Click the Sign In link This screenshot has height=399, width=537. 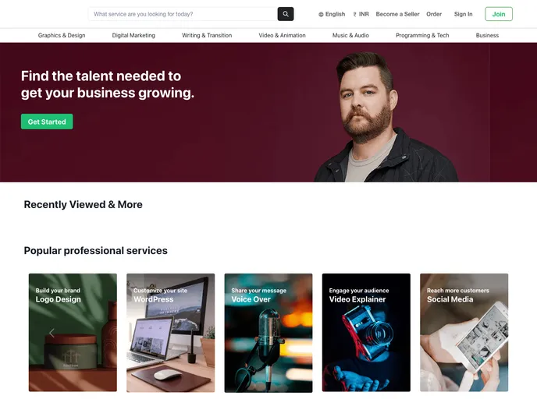[x=463, y=14]
